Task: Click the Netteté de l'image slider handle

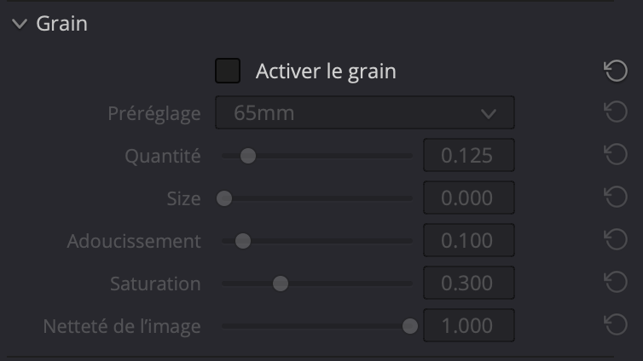Action: [x=409, y=326]
